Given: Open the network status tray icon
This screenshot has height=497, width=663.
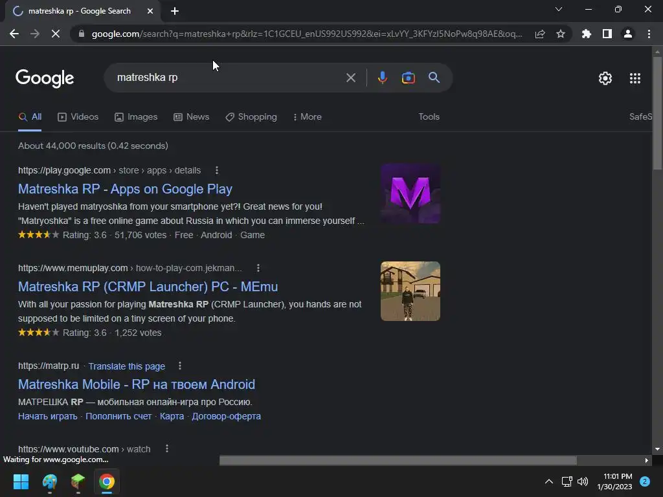Looking at the screenshot, I should (567, 481).
